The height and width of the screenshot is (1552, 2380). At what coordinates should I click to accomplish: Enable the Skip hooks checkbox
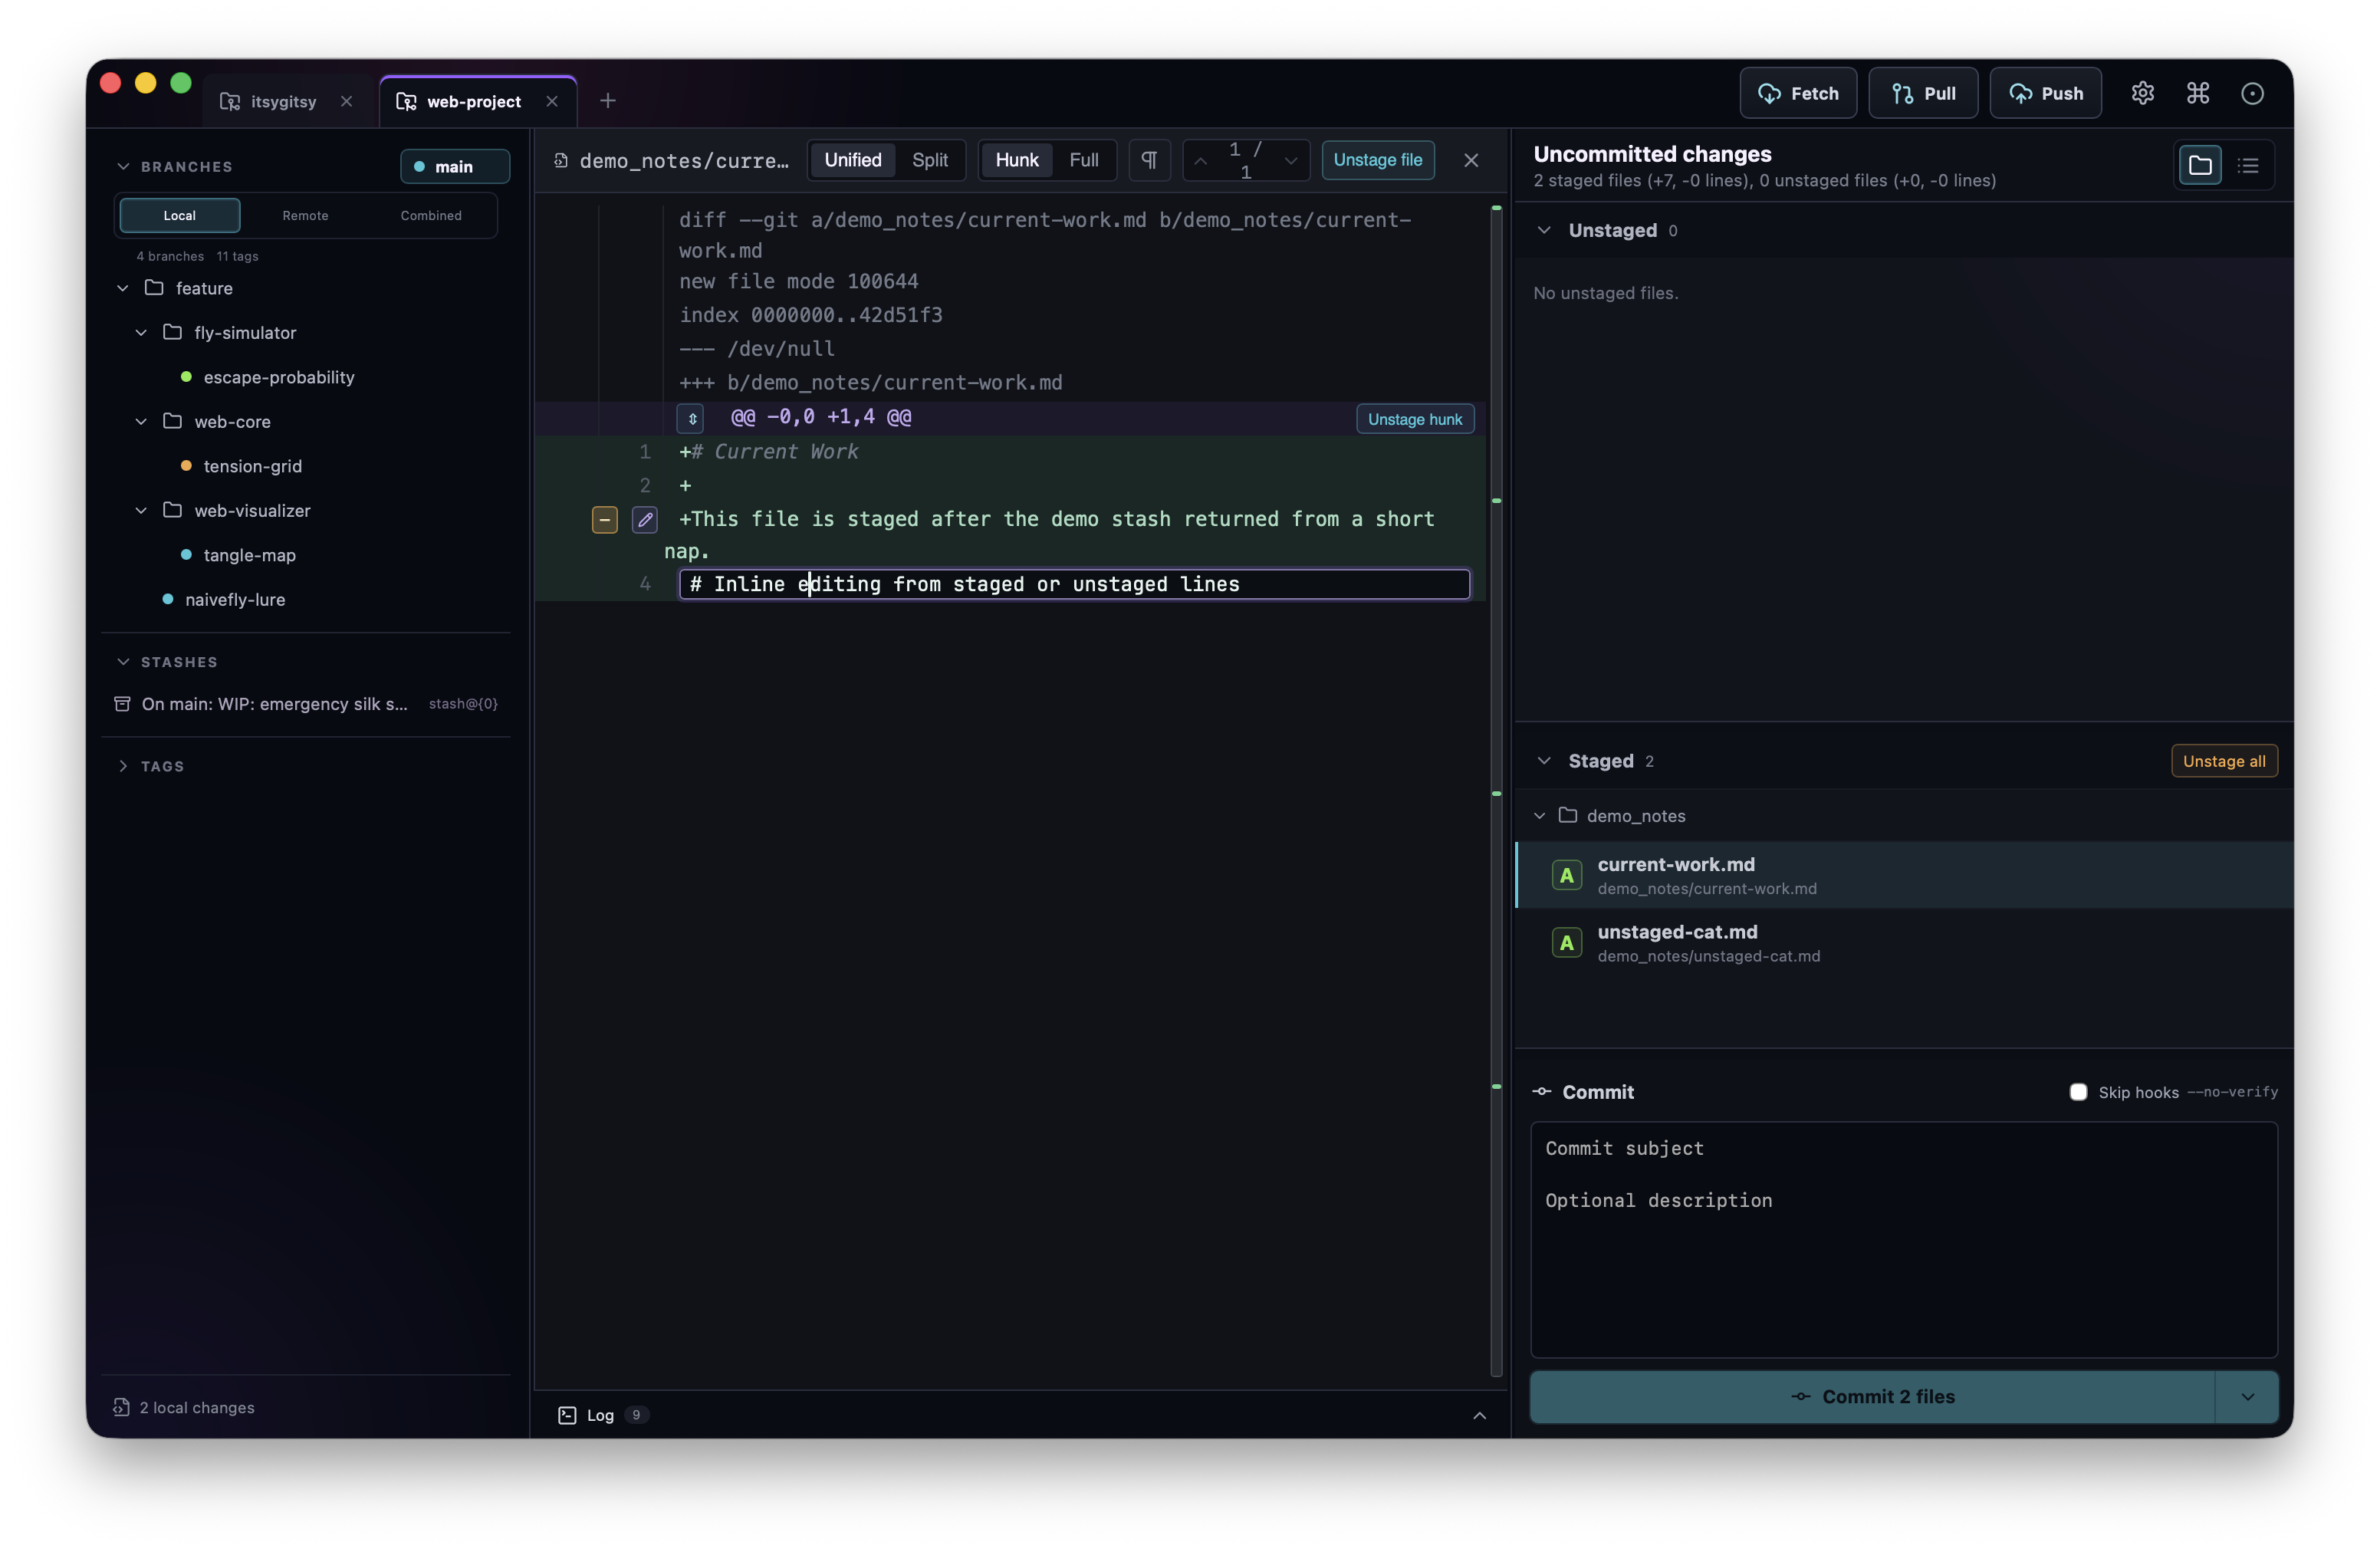coord(2078,1092)
